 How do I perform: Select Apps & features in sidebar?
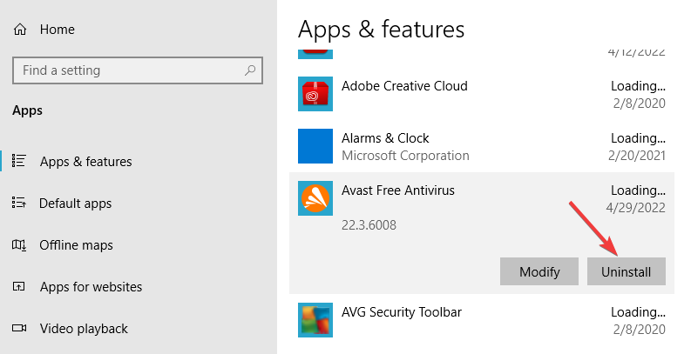(85, 162)
